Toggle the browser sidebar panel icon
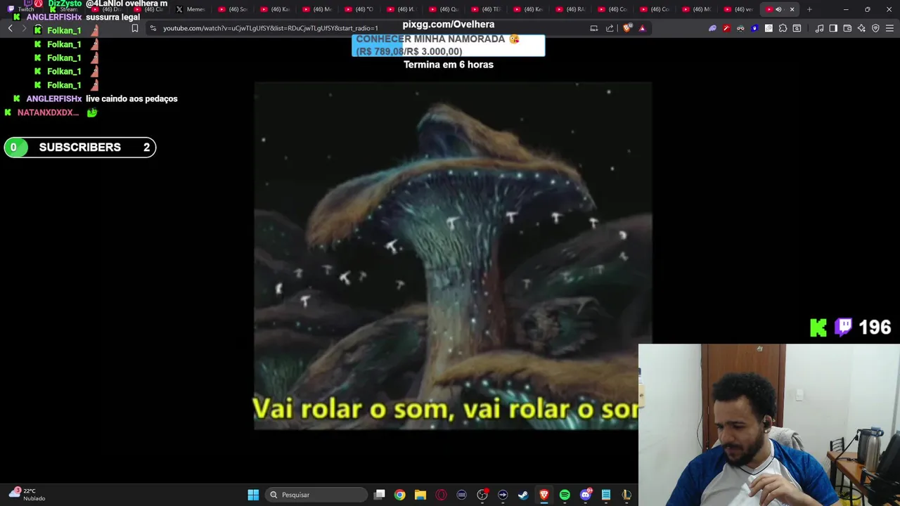The image size is (900, 506). [x=833, y=28]
